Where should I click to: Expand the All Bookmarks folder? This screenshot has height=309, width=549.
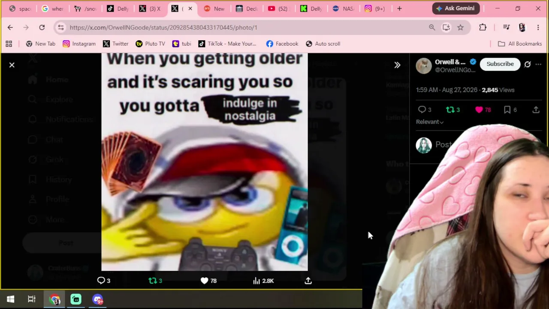pos(519,44)
